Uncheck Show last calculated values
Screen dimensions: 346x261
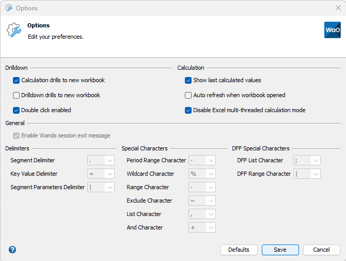(x=188, y=81)
